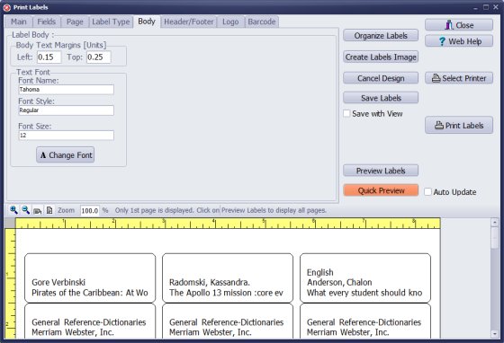
Task: Click 'Pirates of the Caribbean: At Wo' text
Action: [90, 293]
